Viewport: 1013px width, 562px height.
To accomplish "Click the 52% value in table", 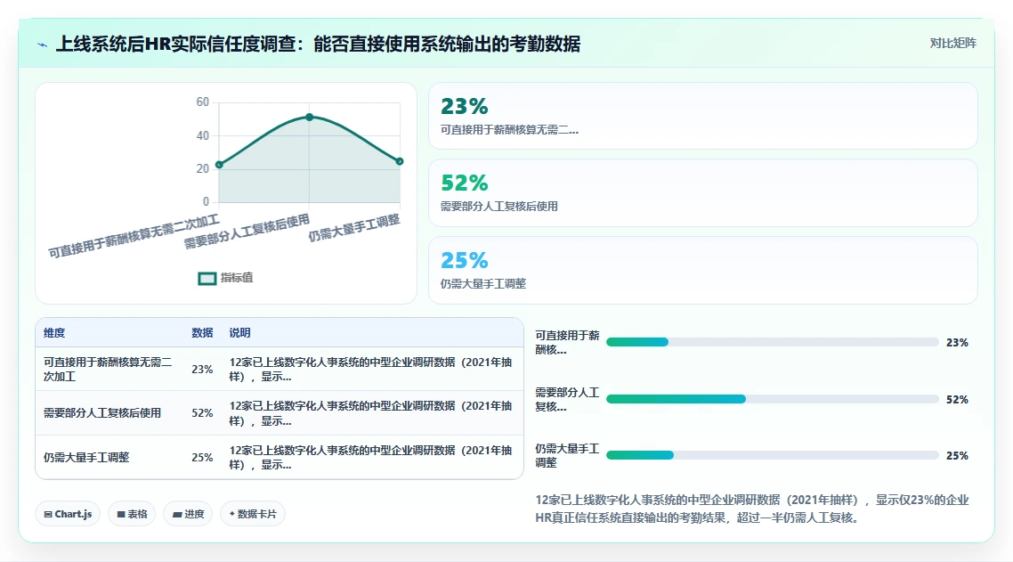I will pyautogui.click(x=202, y=413).
